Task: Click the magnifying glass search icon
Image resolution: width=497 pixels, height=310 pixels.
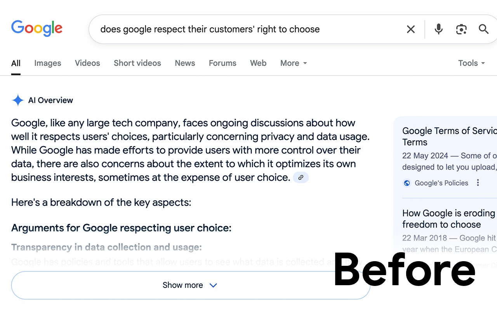Action: 483,29
